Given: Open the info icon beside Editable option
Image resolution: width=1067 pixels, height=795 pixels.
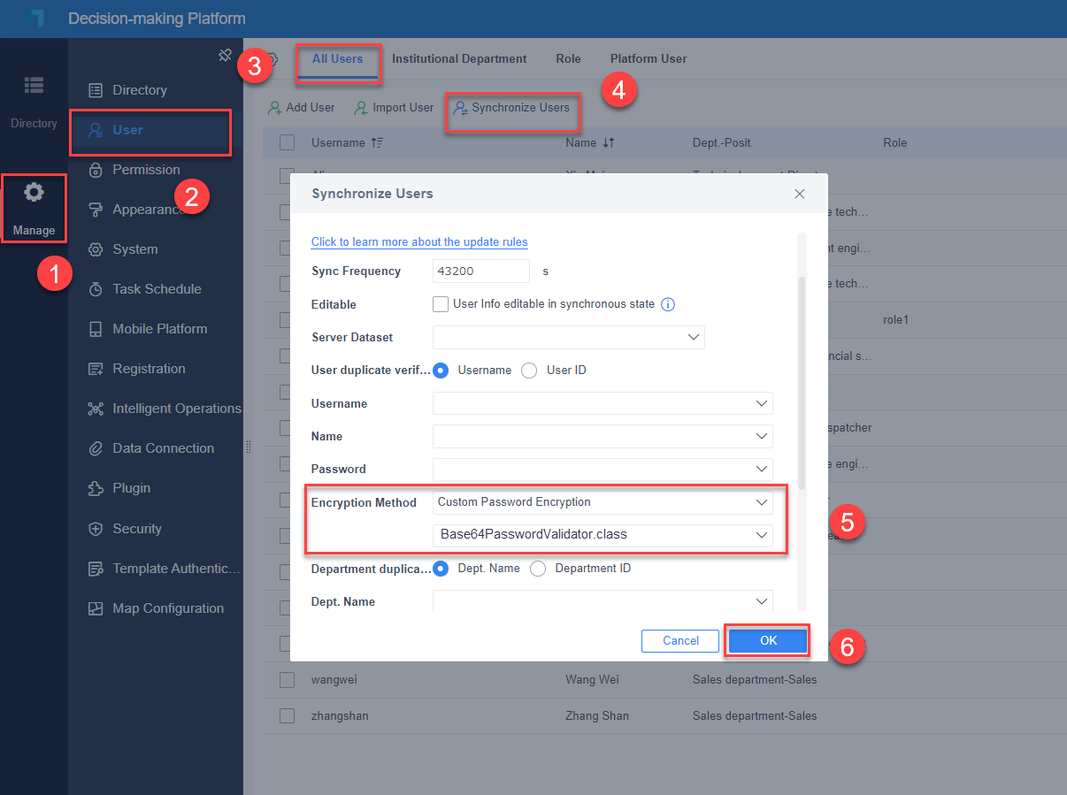Looking at the screenshot, I should (669, 304).
